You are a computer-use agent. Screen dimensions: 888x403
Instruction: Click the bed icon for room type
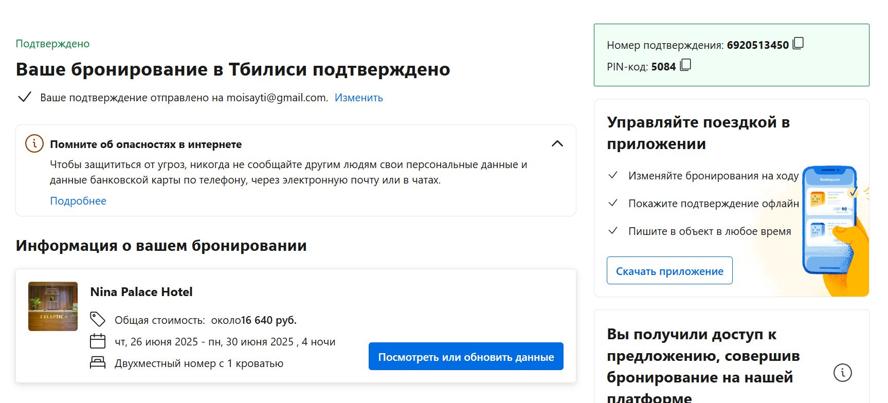(x=98, y=363)
